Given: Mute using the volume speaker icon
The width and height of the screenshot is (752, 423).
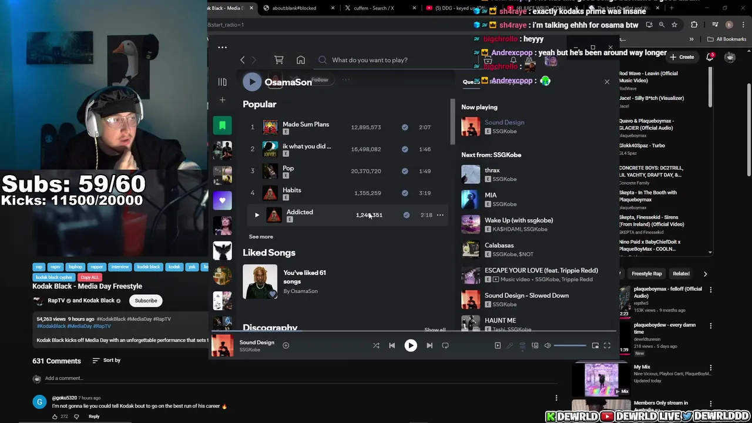Looking at the screenshot, I should tap(548, 345).
